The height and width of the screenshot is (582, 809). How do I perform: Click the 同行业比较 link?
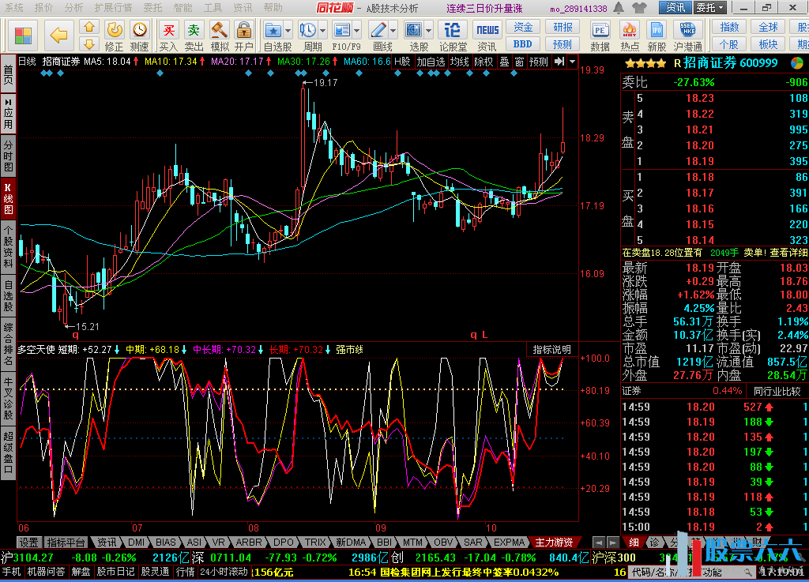pyautogui.click(x=777, y=391)
